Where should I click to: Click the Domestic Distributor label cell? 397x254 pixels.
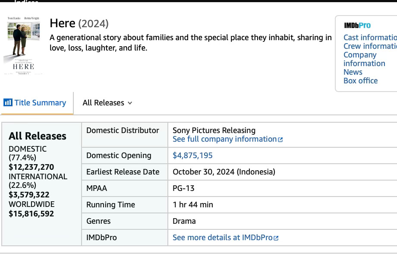[125, 135]
